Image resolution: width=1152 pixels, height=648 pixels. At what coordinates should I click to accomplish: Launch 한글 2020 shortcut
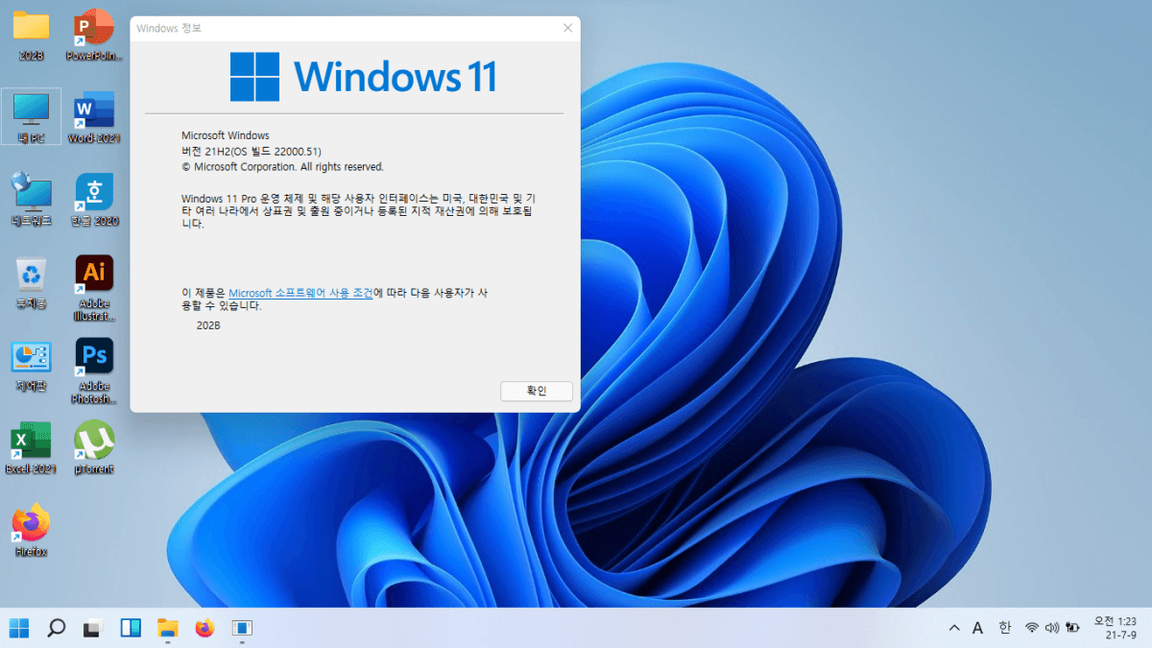(x=94, y=200)
